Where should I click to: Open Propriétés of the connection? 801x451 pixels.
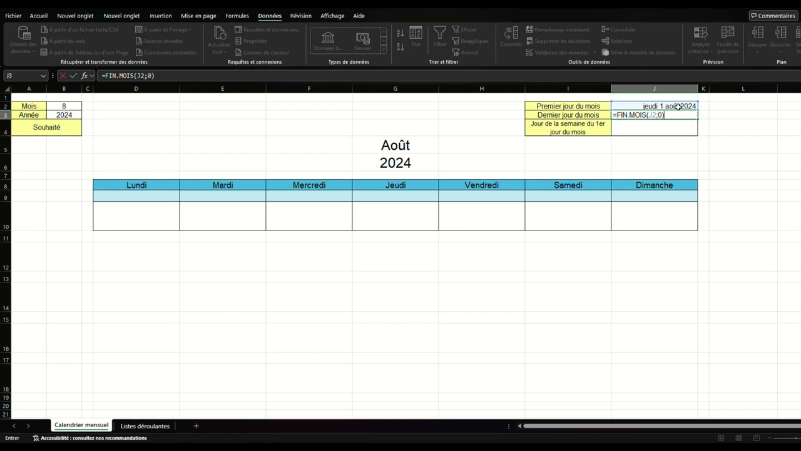pos(251,41)
